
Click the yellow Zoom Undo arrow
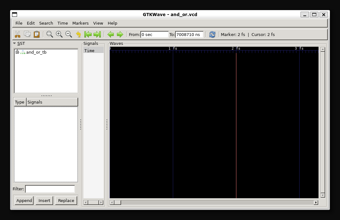78,34
